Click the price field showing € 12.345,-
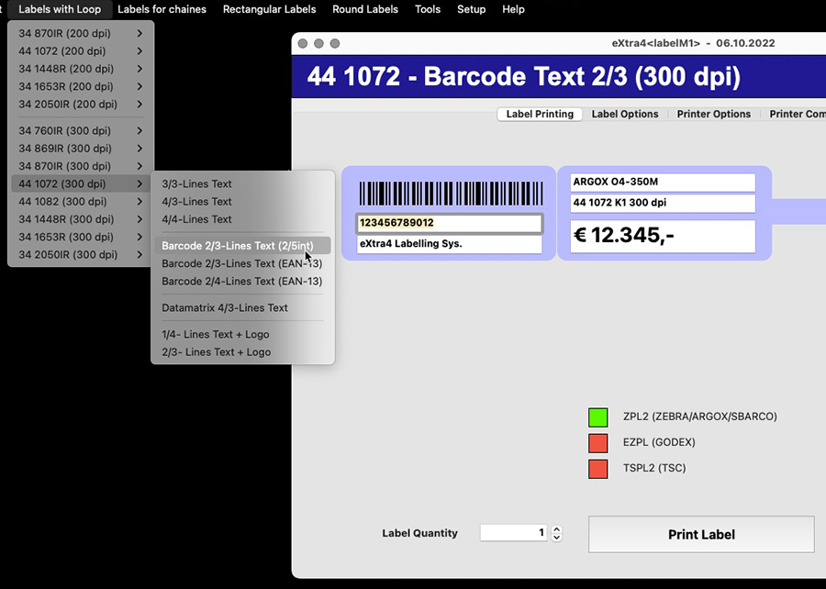 point(663,237)
